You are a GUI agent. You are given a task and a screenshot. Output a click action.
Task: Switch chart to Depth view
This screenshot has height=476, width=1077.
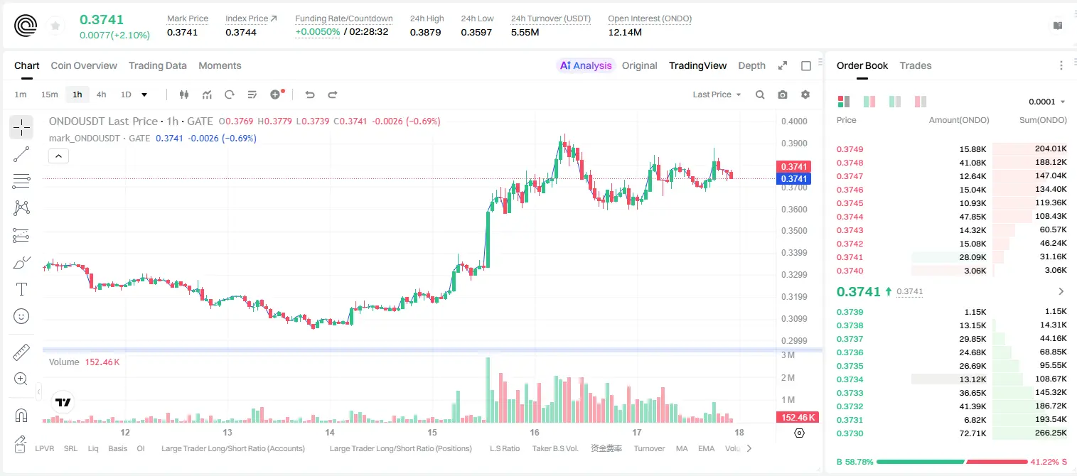pos(751,65)
